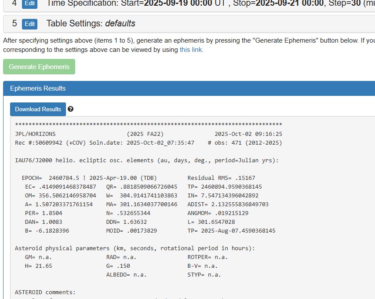Click the Table Settings 'defaults' text
The image size is (375, 299).
pos(120,24)
